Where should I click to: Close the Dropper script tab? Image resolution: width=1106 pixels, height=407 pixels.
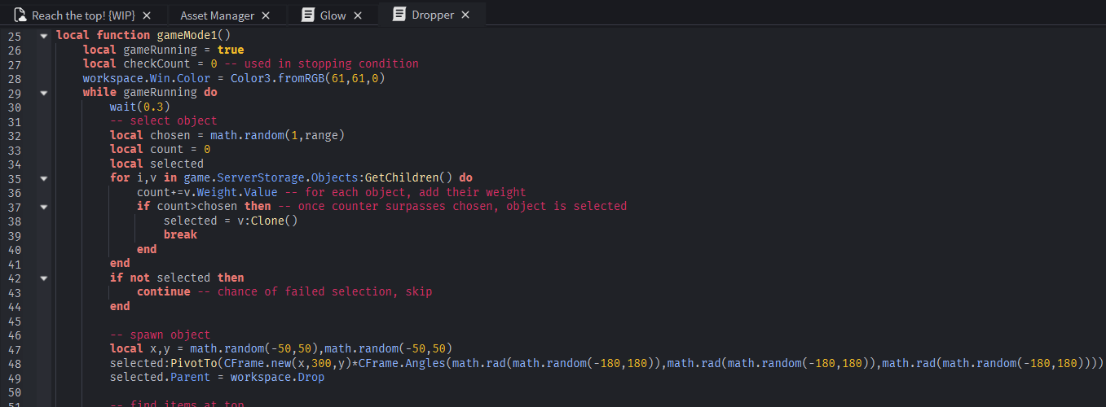point(465,15)
